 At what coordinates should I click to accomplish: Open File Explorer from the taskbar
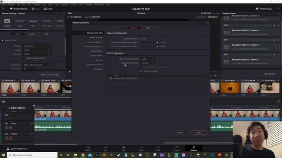[75, 155]
